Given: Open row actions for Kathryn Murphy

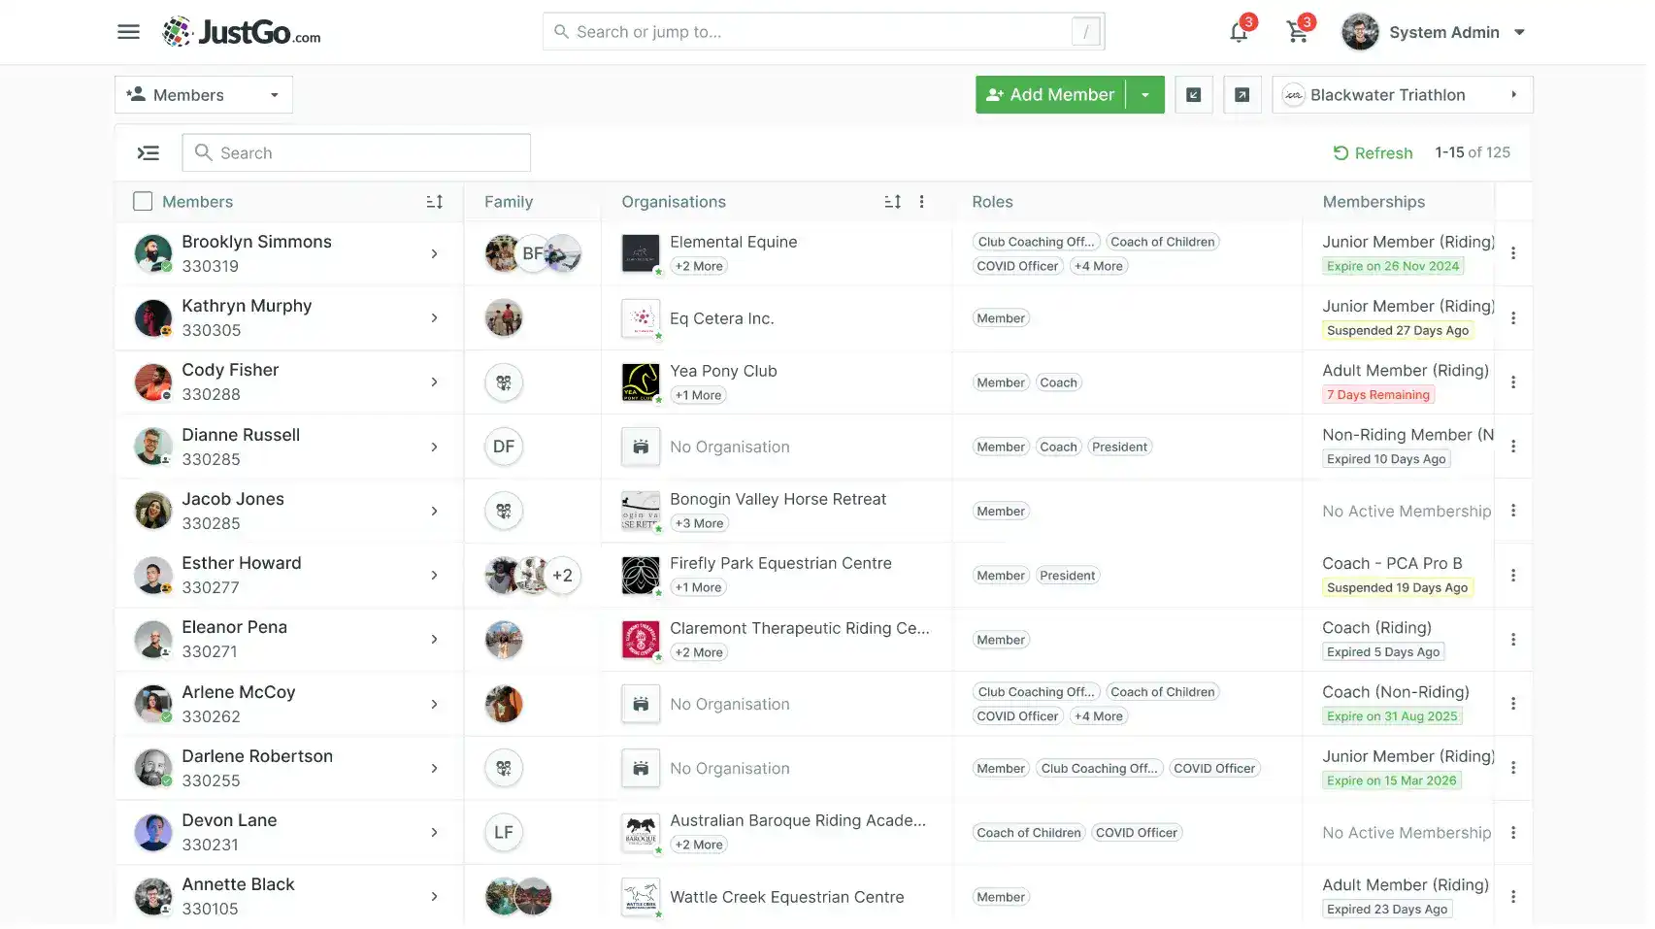Looking at the screenshot, I should 1512,318.
